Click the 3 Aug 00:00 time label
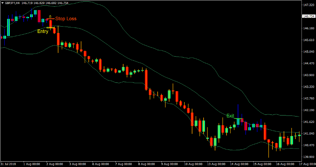Image resolution: width=316 pixels, height=167 pixels. point(78,164)
